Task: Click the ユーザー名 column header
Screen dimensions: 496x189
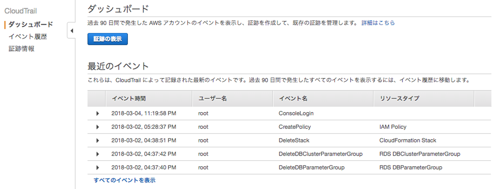Action: (213, 98)
